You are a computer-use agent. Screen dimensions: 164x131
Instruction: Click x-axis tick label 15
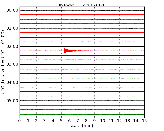tap(144, 121)
